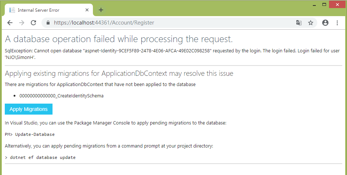Viewport: 347px width, 175px height.
Task: Close the Internal Server Error tab
Action: coord(87,10)
